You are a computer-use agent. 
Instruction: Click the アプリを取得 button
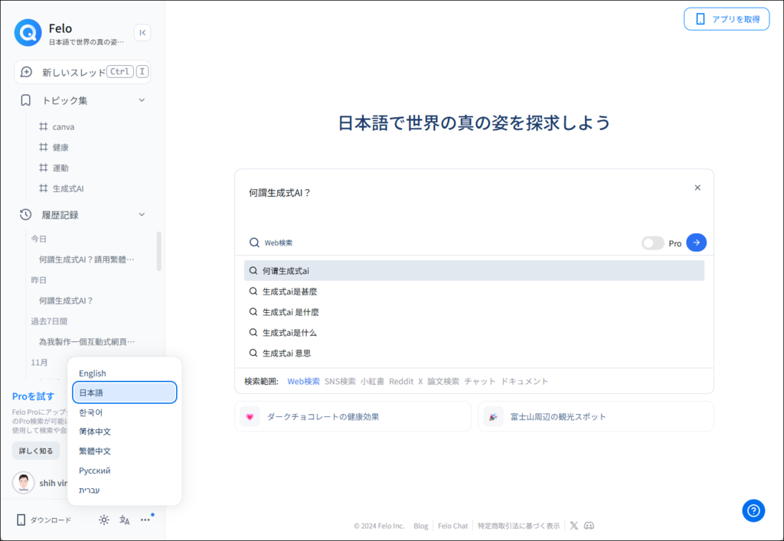coord(727,19)
